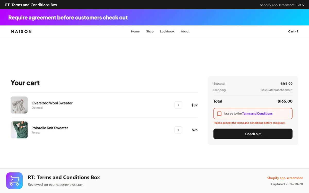The width and height of the screenshot is (309, 193).
Task: Click the quantity field for Oversized Wool Sweater
Action: 178,105
